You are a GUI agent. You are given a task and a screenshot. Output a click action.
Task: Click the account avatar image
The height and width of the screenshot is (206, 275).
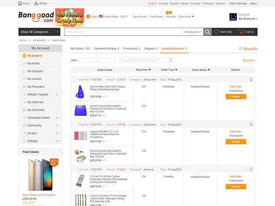(233, 17)
